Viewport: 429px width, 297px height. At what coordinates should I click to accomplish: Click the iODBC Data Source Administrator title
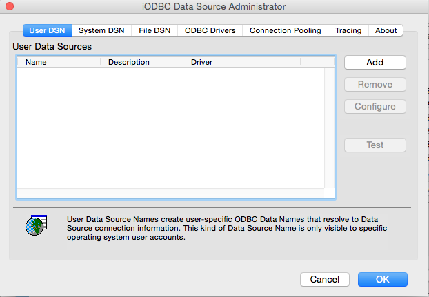point(214,6)
